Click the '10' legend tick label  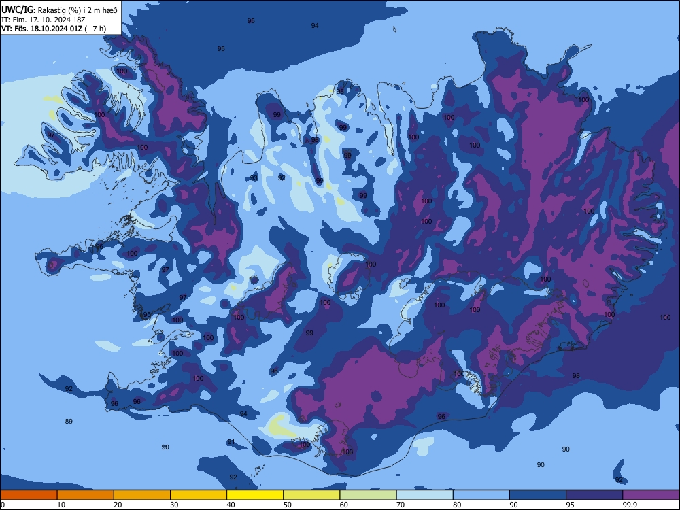click(61, 505)
